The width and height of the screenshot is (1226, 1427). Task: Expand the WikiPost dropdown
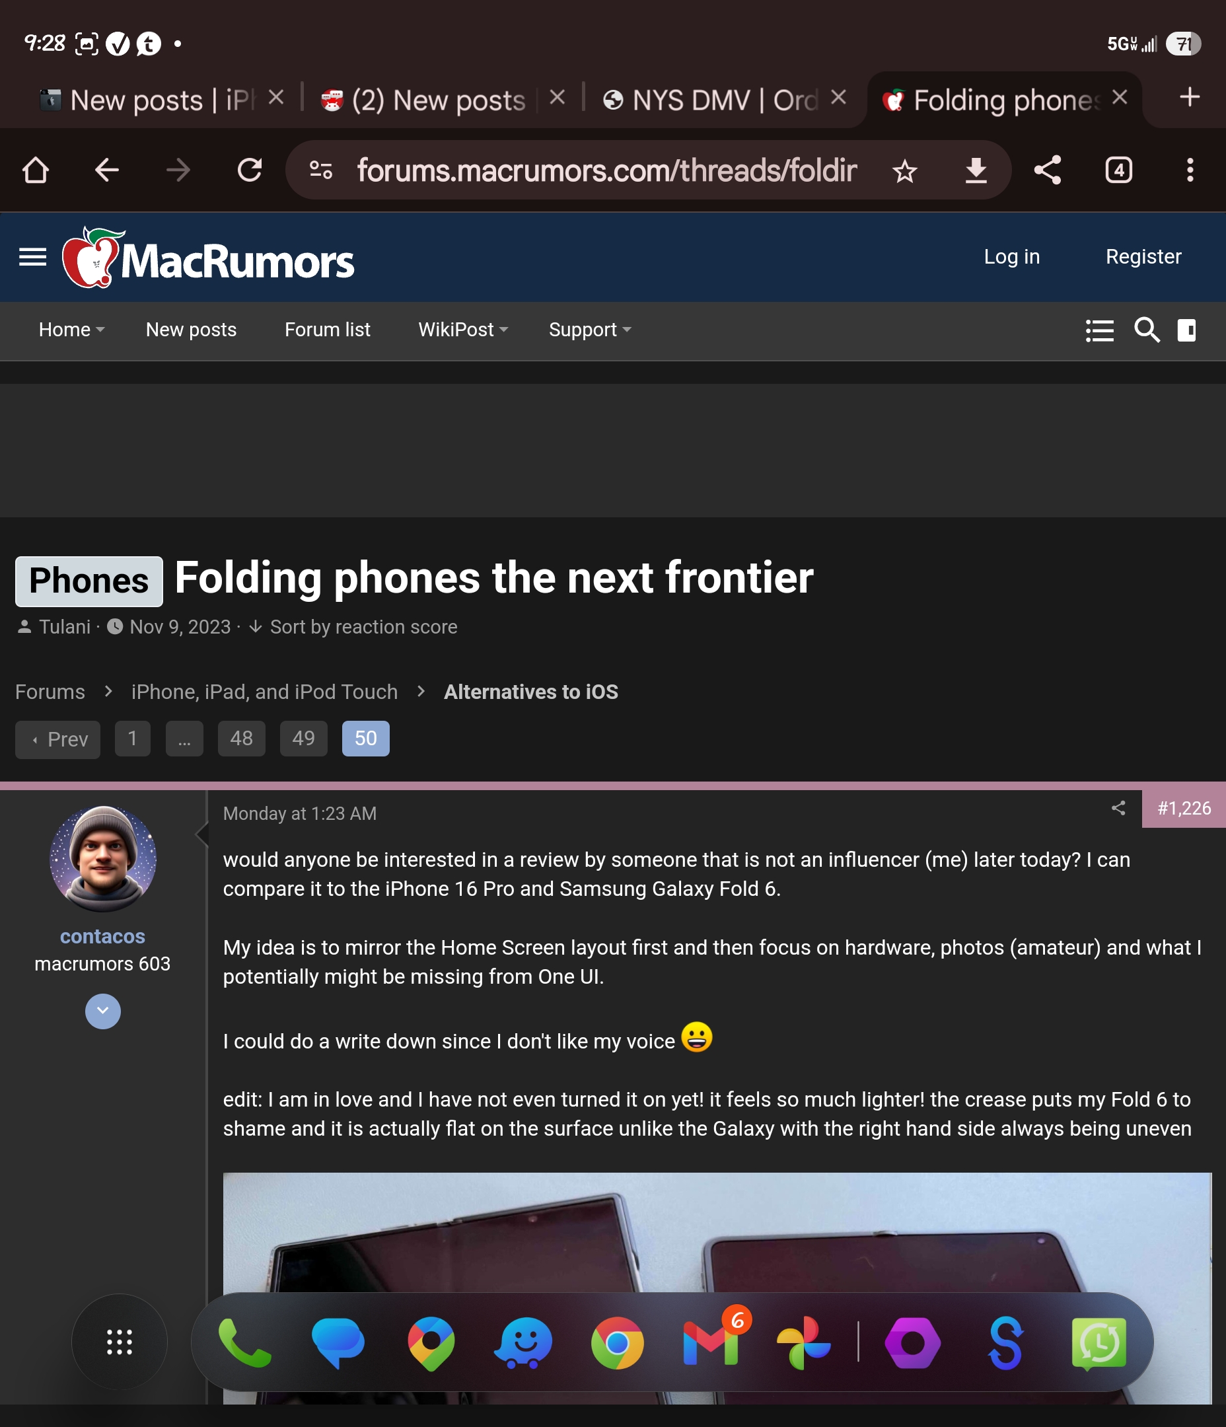tap(463, 330)
